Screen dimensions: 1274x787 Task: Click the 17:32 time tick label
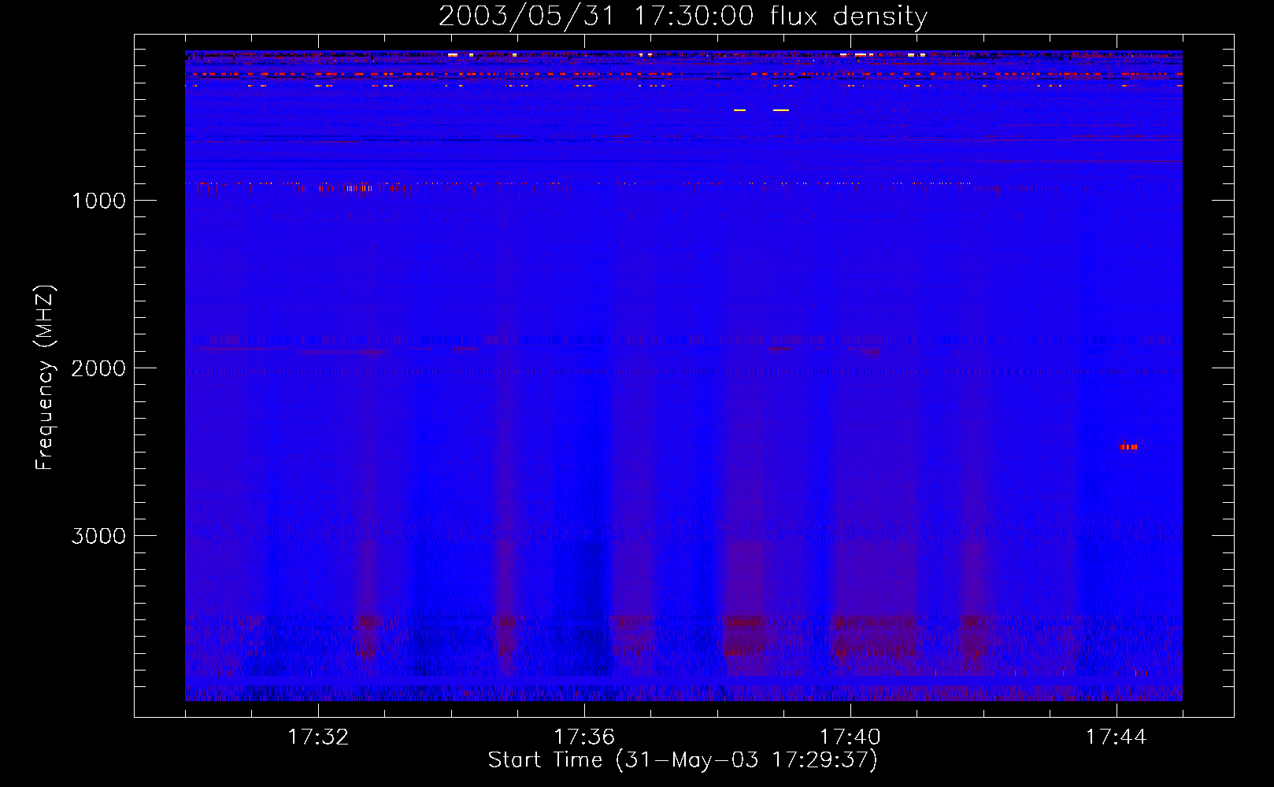(x=318, y=737)
